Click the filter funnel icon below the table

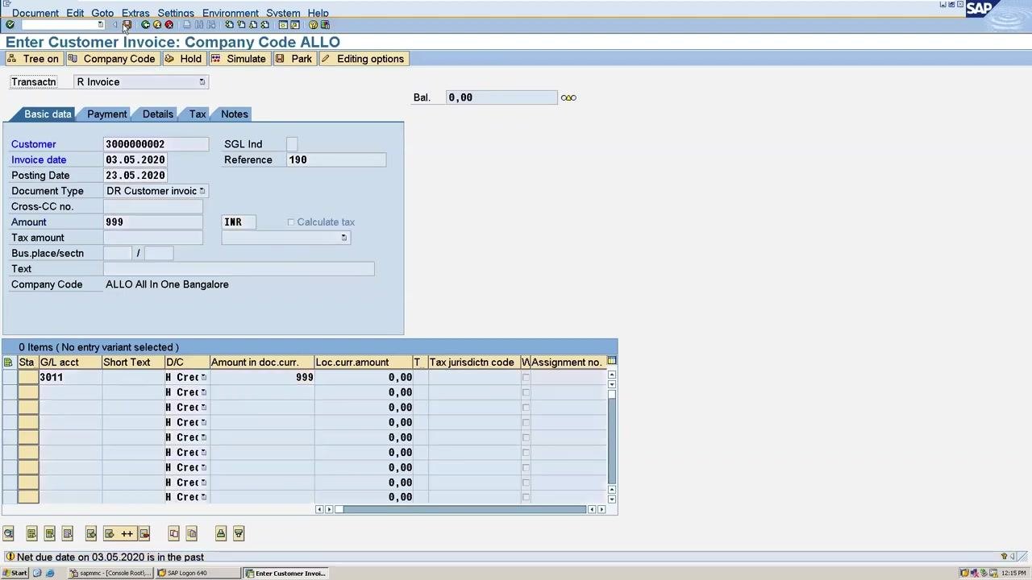tap(239, 533)
